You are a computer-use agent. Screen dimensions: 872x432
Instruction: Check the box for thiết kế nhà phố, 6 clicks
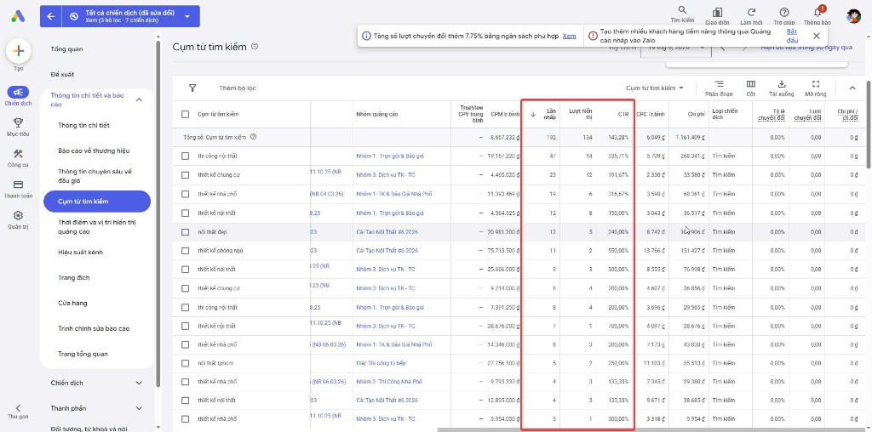click(185, 344)
